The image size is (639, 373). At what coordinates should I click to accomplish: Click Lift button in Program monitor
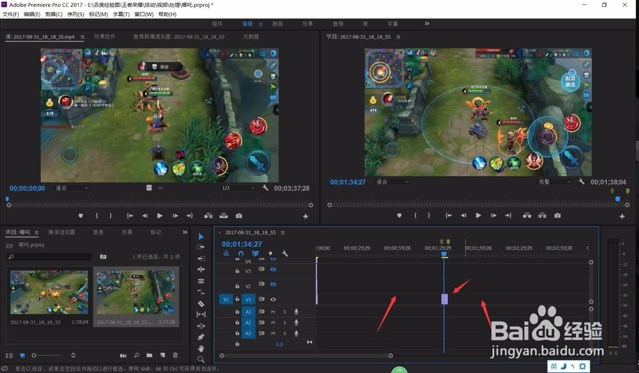pyautogui.click(x=527, y=216)
